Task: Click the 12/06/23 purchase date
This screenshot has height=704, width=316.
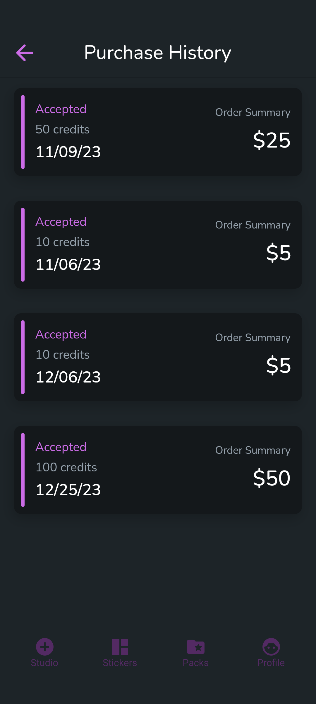Action: coord(68,377)
